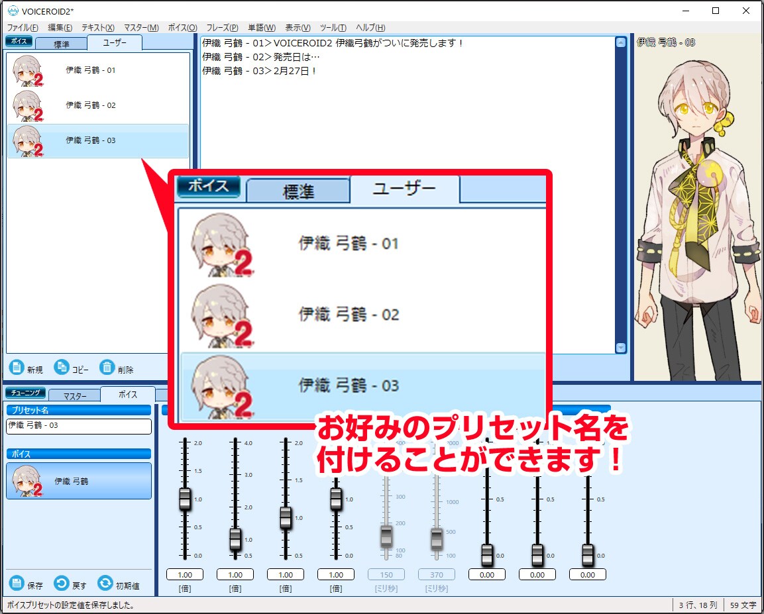Switch to the ボイス tuning tab
This screenshot has width=764, height=614.
(x=128, y=394)
